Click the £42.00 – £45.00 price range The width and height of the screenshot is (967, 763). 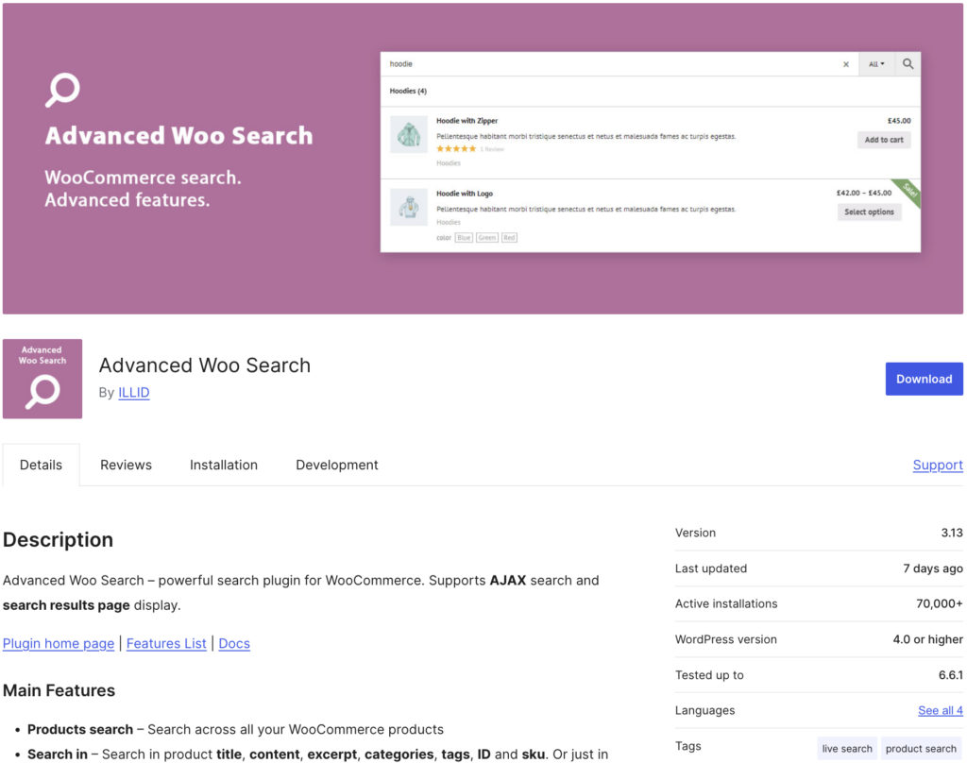point(863,193)
